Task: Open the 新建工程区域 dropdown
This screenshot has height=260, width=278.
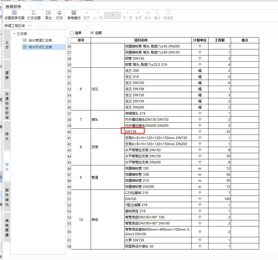Action: pyautogui.click(x=18, y=26)
